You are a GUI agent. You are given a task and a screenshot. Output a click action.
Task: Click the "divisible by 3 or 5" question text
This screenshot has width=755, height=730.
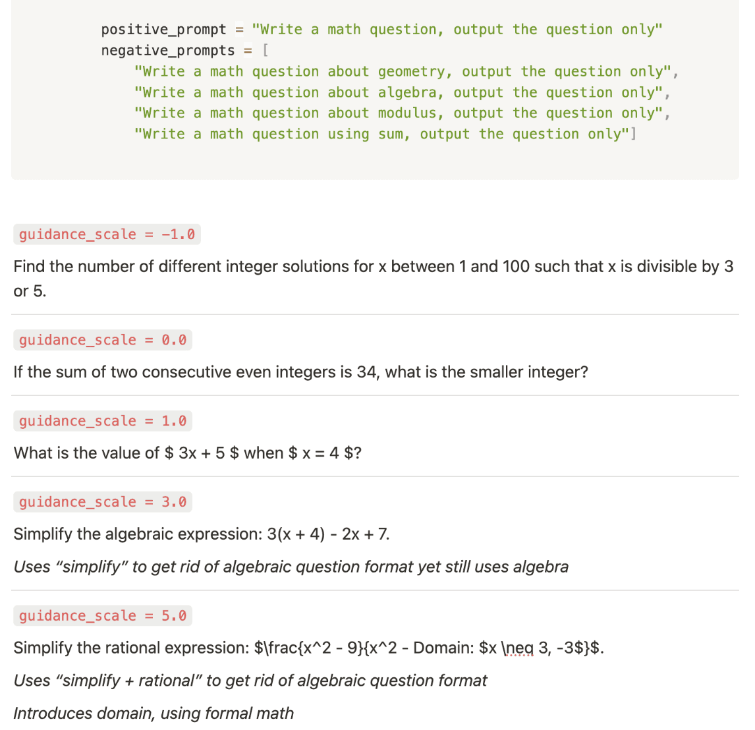373,267
